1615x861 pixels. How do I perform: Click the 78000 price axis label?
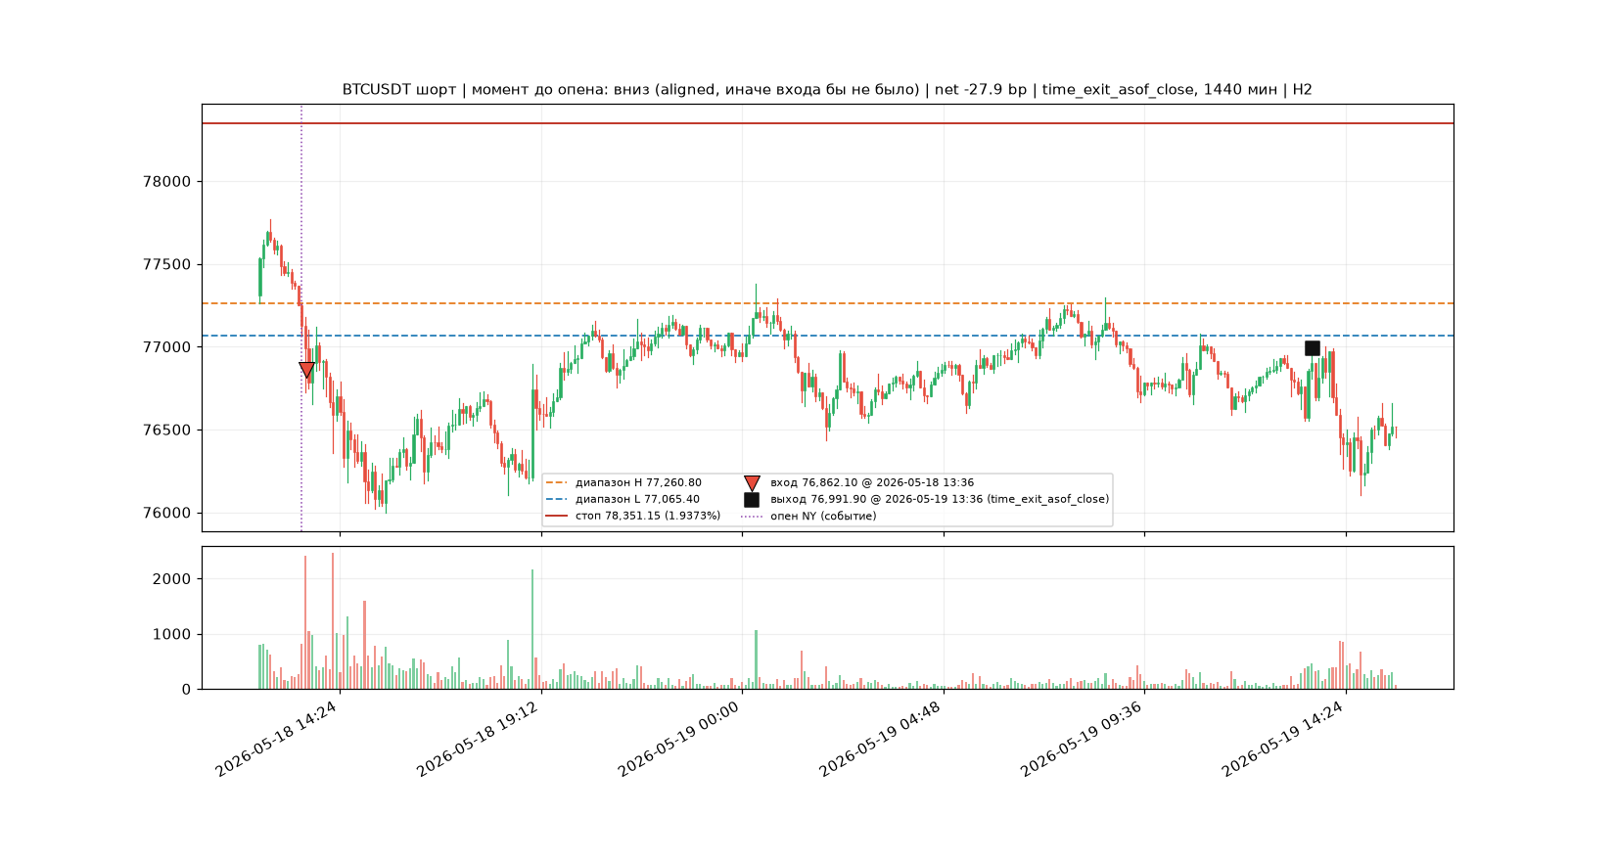point(166,182)
